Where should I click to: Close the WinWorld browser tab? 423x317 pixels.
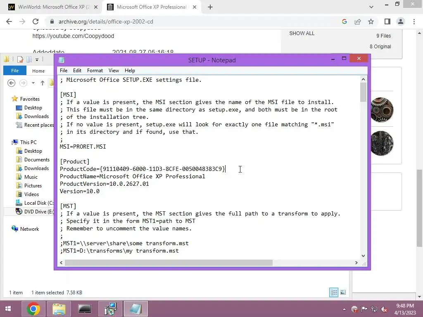point(96,7)
